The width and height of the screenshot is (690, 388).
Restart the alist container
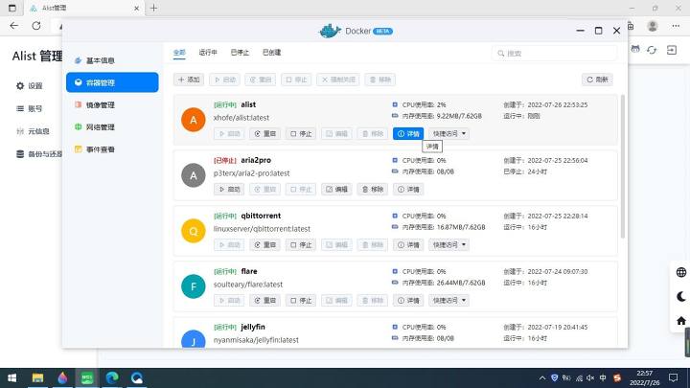(x=264, y=134)
